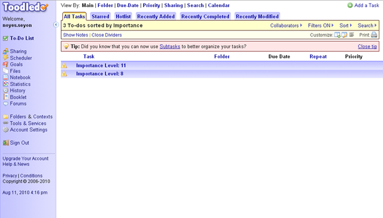Click the Statistics sidebar link text

click(x=20, y=84)
